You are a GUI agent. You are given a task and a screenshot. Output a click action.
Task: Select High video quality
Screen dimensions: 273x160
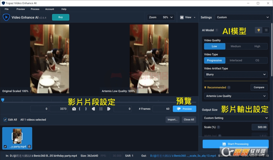pos(257,46)
